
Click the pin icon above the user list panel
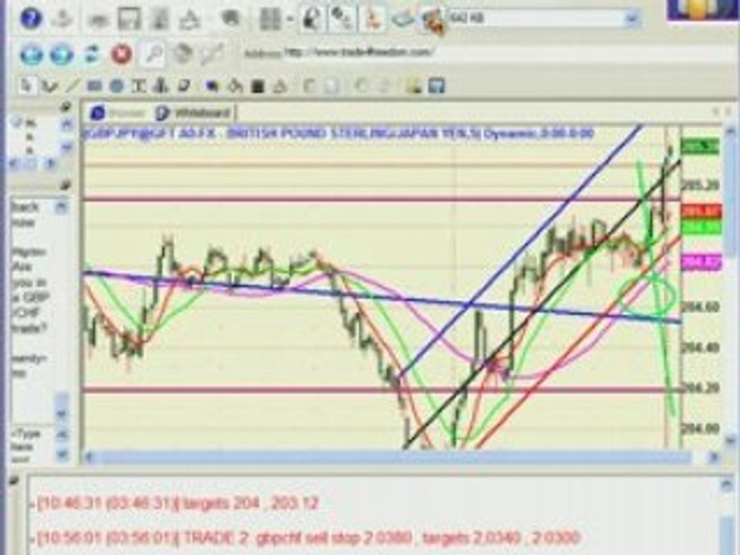[x=66, y=106]
